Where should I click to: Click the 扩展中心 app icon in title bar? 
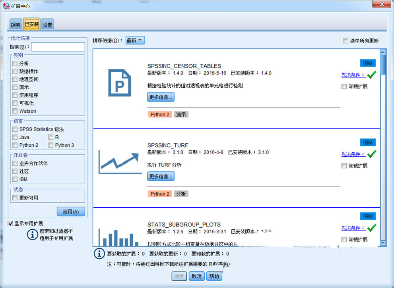coord(6,6)
